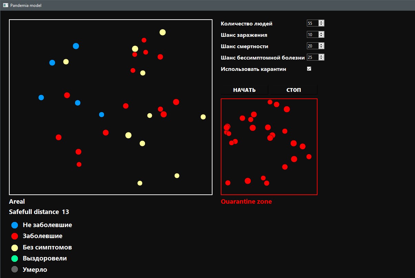
Task: Select a blue healthy dot in the Areal
Action: (x=76, y=45)
